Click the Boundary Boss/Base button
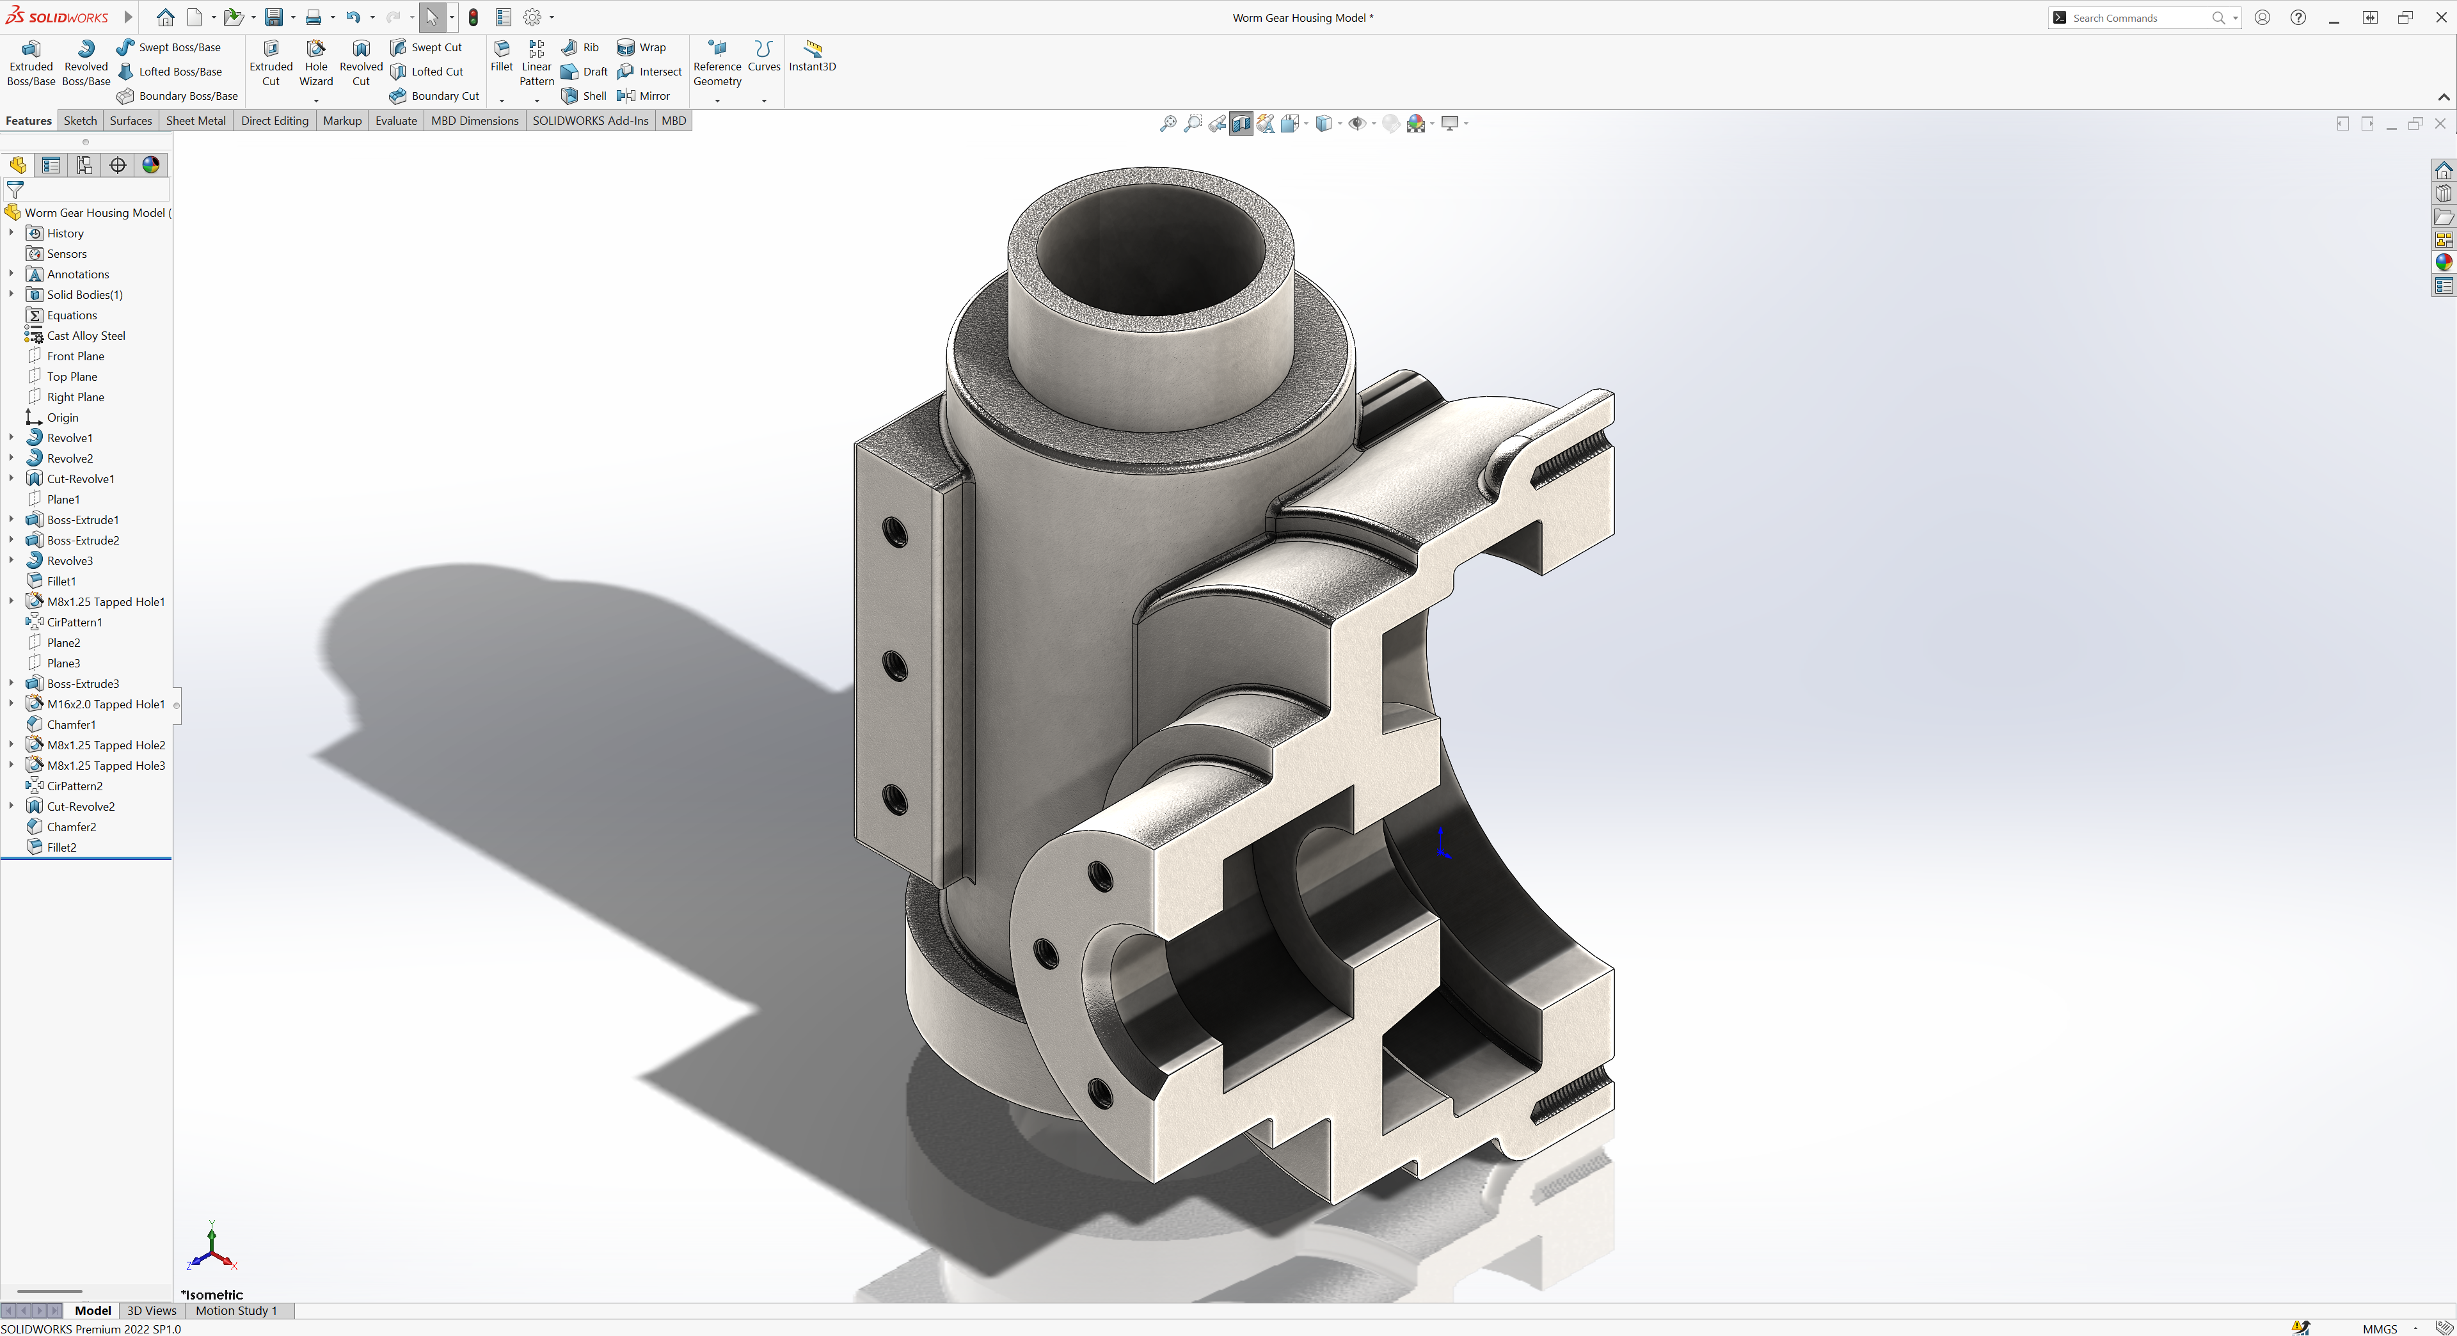Screen dimensions: 2457x1336 [177, 95]
